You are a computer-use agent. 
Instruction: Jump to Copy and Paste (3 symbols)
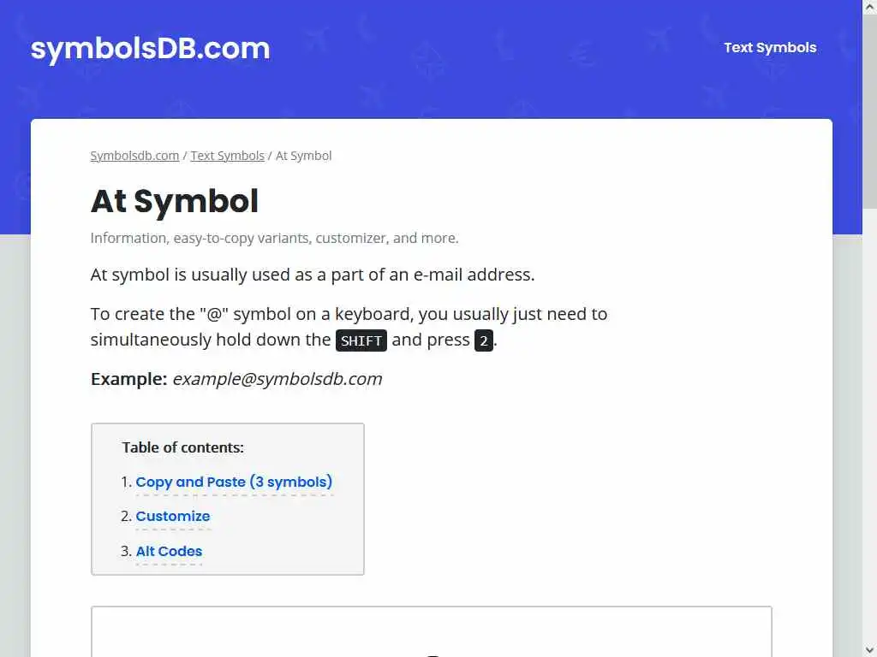pos(234,482)
